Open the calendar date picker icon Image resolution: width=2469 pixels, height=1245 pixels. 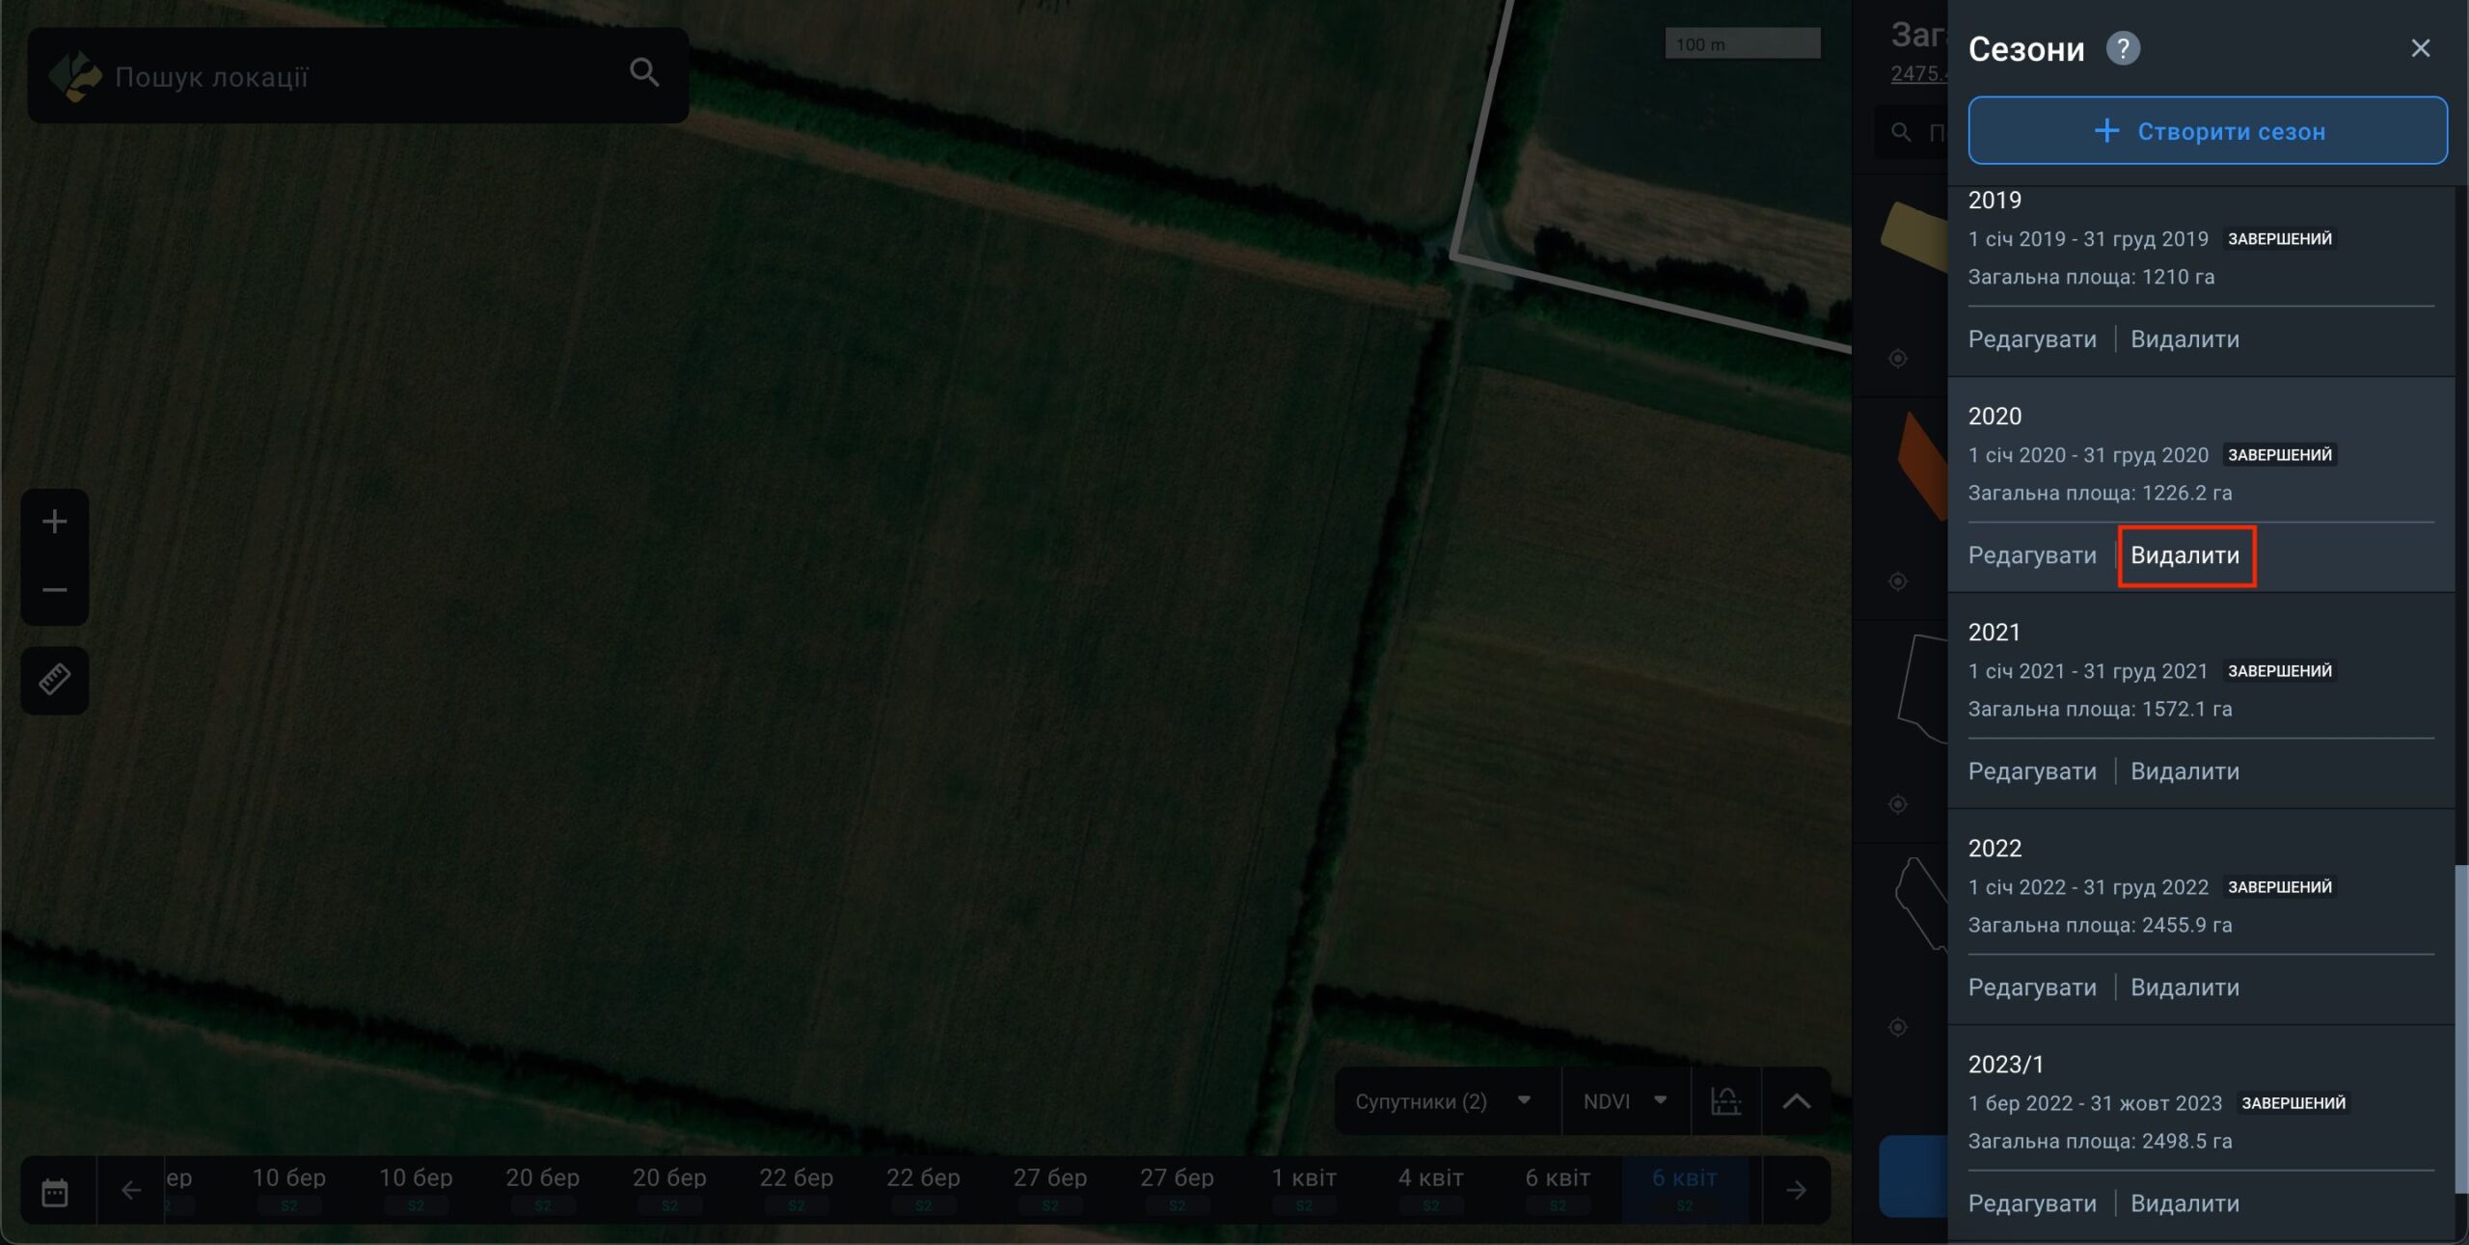tap(55, 1192)
